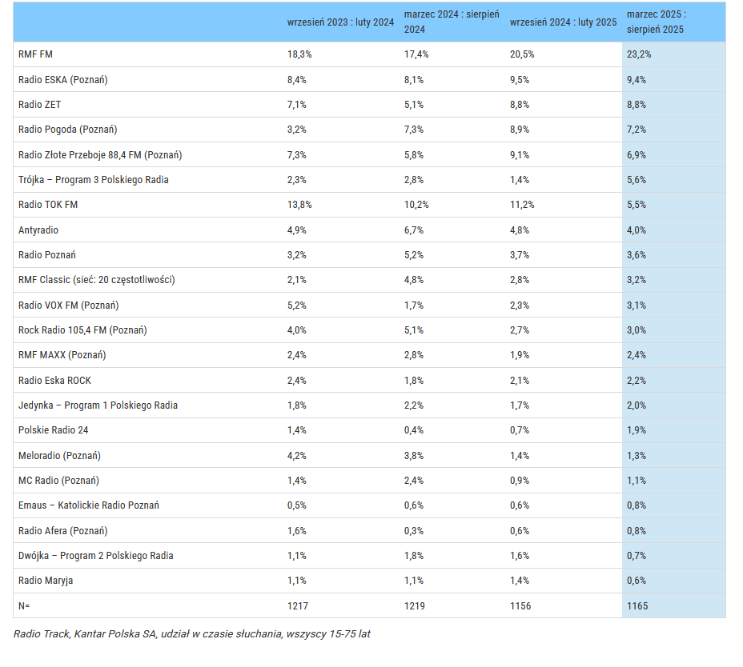
Task: Click the 'marzec 2025 : sierpień 2025' header
Action: click(656, 22)
